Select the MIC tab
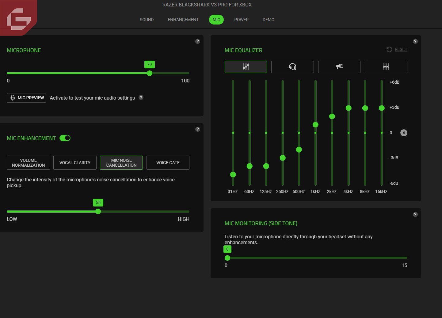This screenshot has width=442, height=318. 216,20
